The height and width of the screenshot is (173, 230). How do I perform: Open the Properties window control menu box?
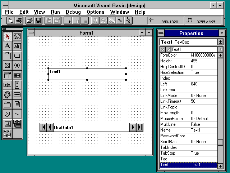[x=161, y=33]
